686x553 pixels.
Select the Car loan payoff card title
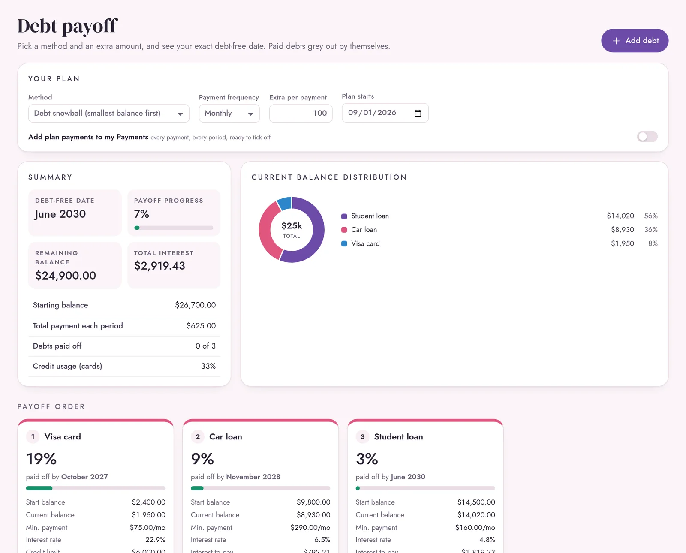click(226, 437)
